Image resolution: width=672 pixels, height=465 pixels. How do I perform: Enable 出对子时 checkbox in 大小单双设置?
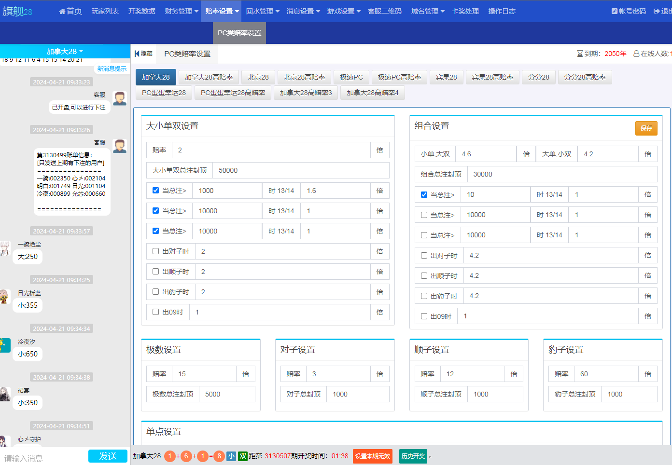pos(155,251)
